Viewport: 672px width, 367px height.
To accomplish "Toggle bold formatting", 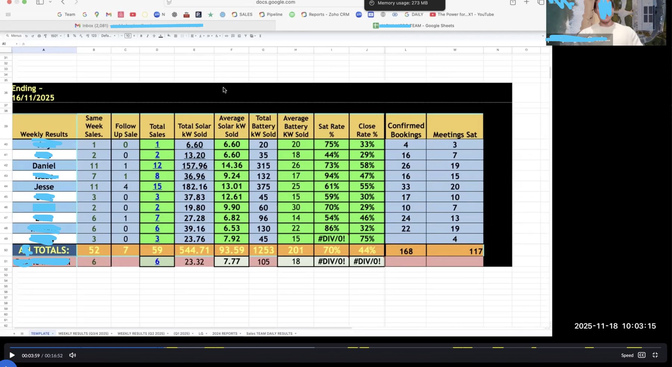I will coord(141,36).
